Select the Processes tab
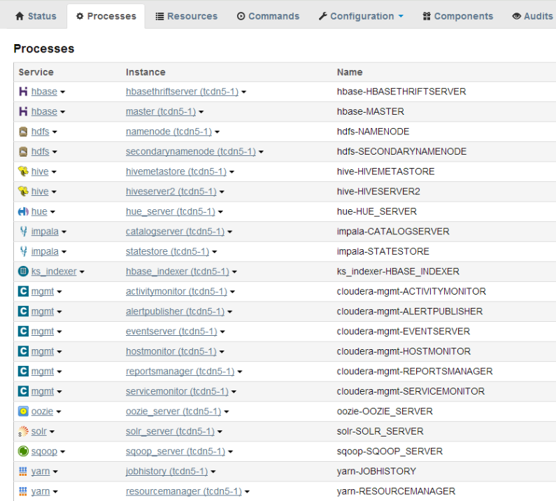 [106, 16]
